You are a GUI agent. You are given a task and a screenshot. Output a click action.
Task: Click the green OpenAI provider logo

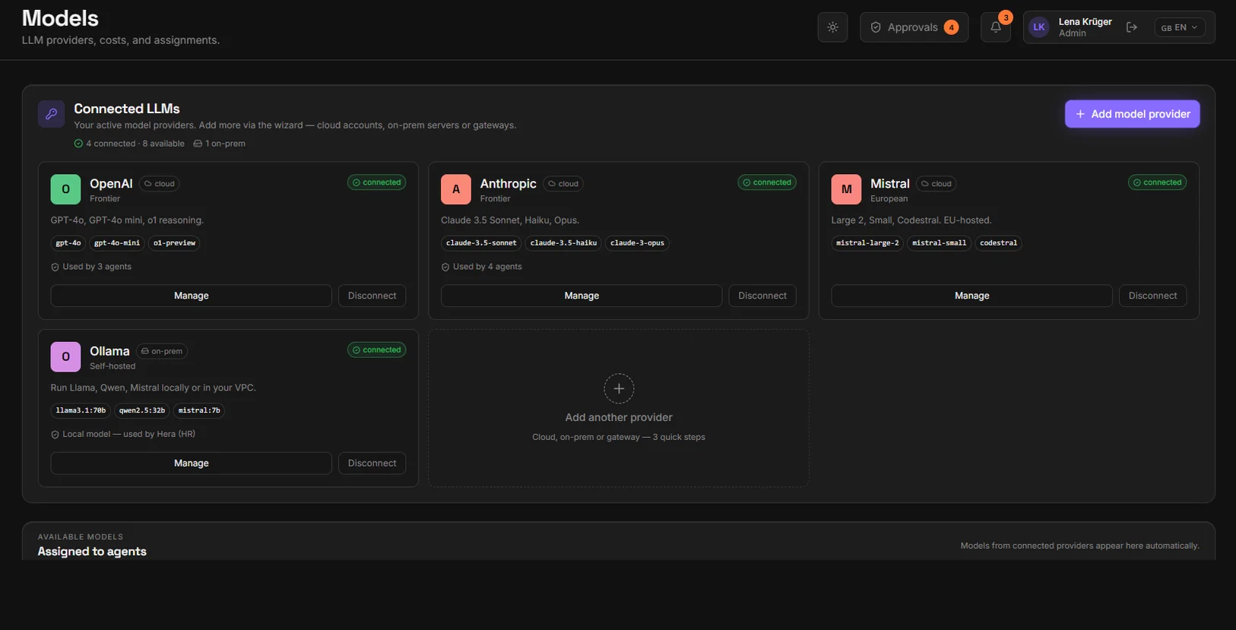65,189
